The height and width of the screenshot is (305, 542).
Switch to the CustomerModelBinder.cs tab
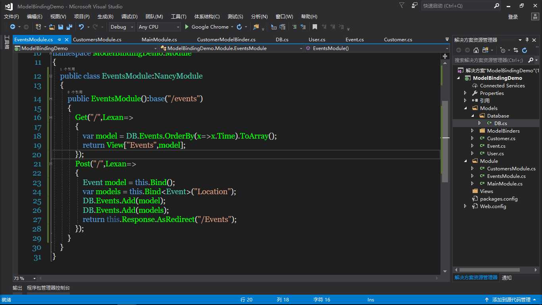point(226,40)
